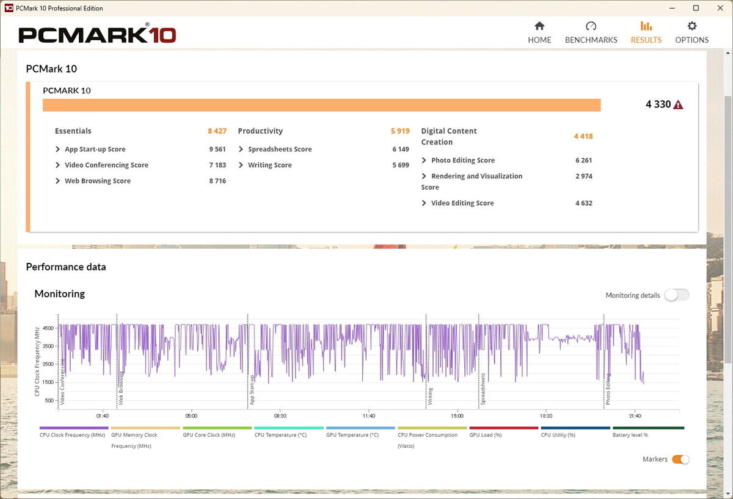
Task: Toggle CPU Temperature legend series
Action: click(x=288, y=433)
